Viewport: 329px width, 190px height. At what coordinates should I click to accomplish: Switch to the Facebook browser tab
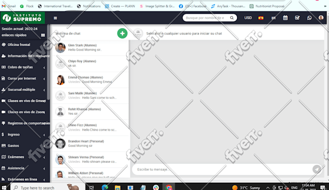click(193, 6)
